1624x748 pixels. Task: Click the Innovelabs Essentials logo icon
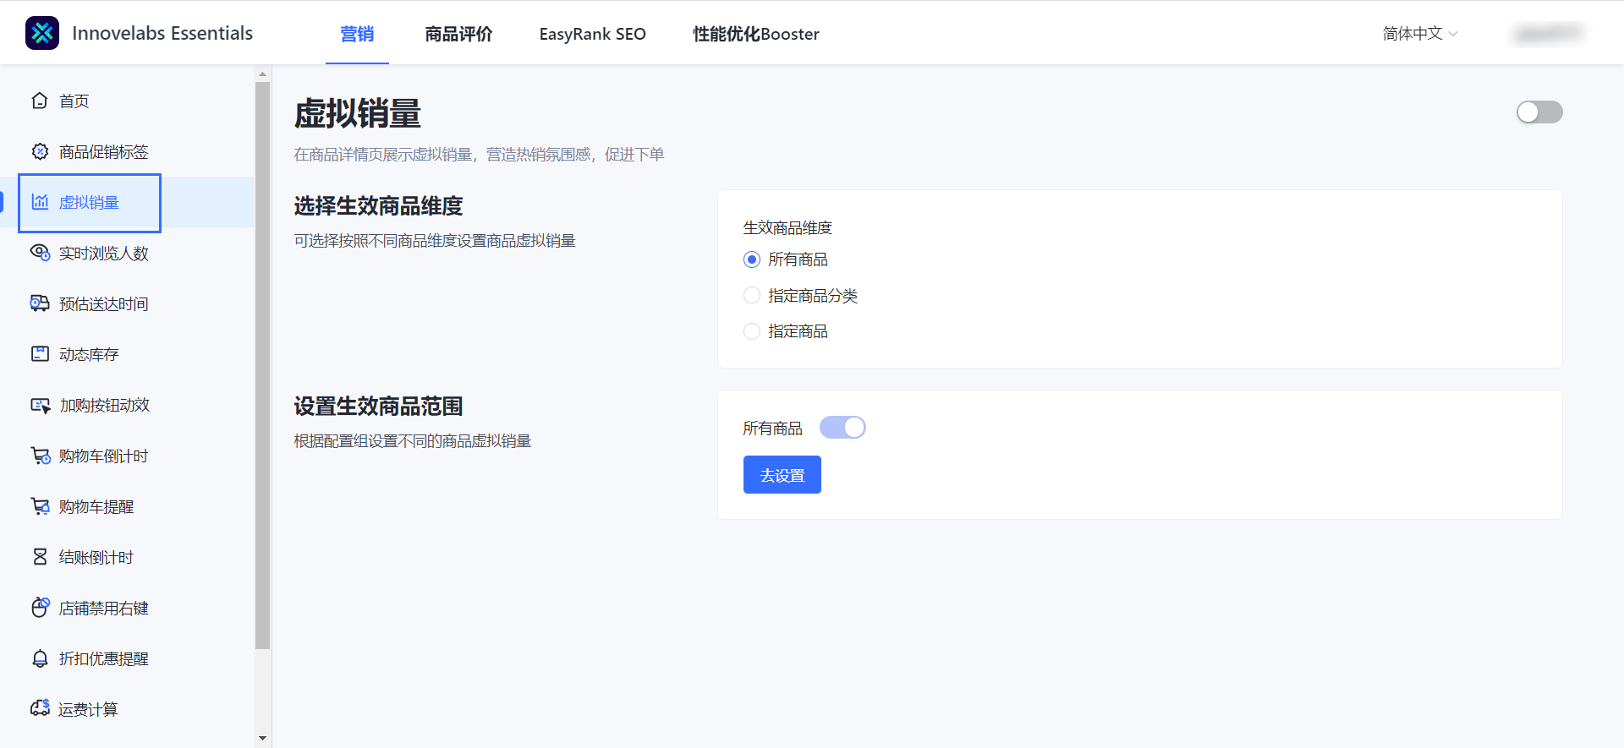[42, 33]
